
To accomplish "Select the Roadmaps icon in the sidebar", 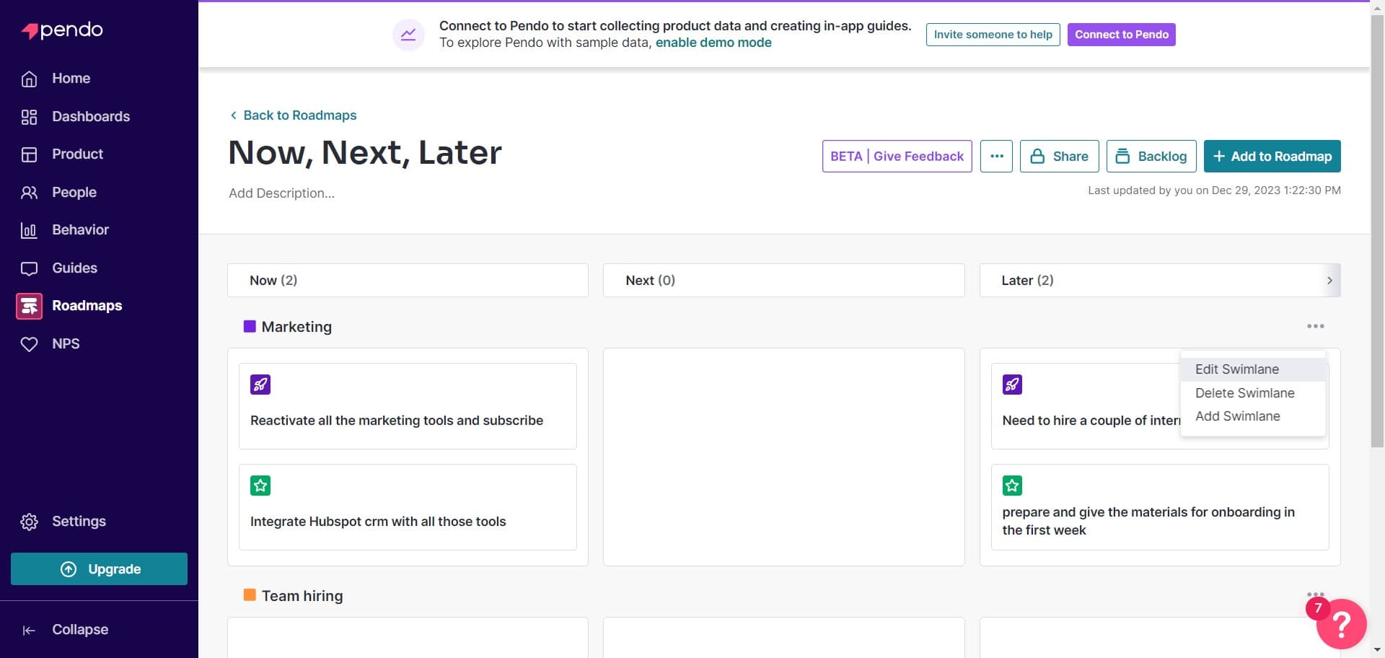I will click(29, 306).
